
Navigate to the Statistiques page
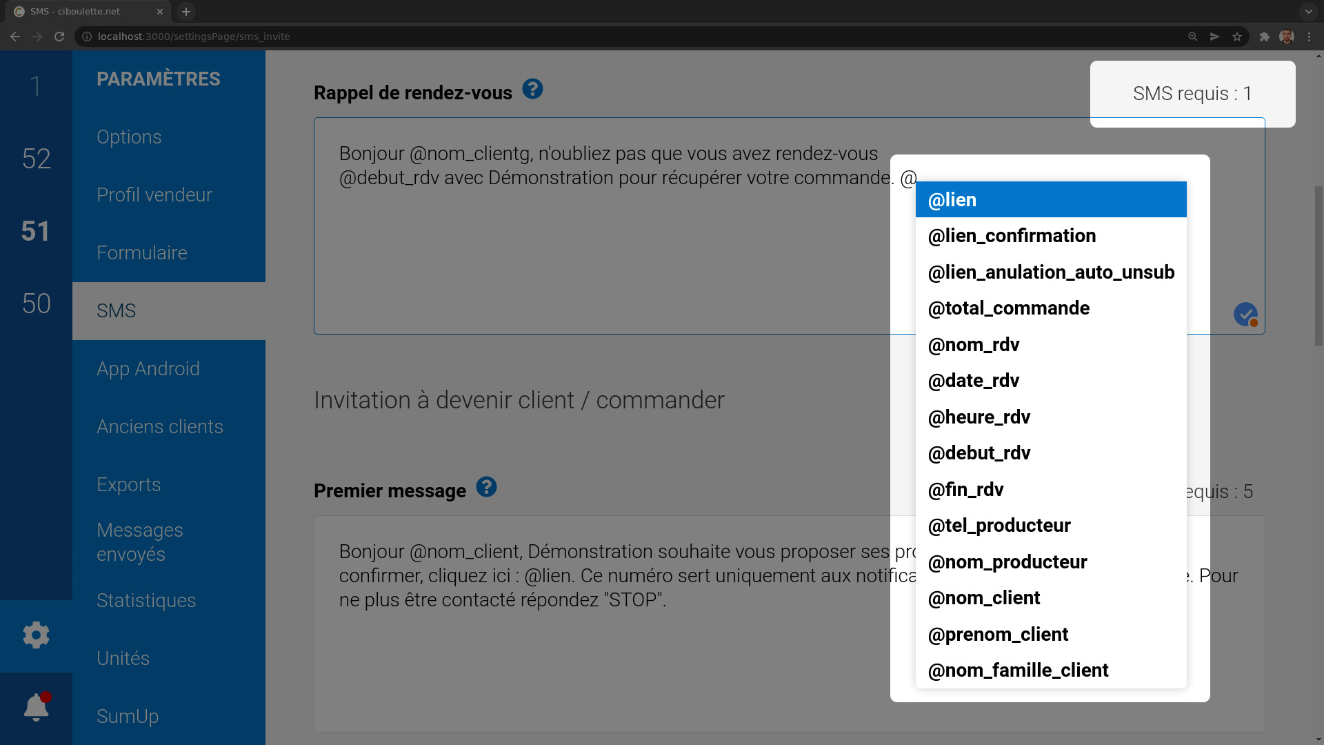[146, 601]
